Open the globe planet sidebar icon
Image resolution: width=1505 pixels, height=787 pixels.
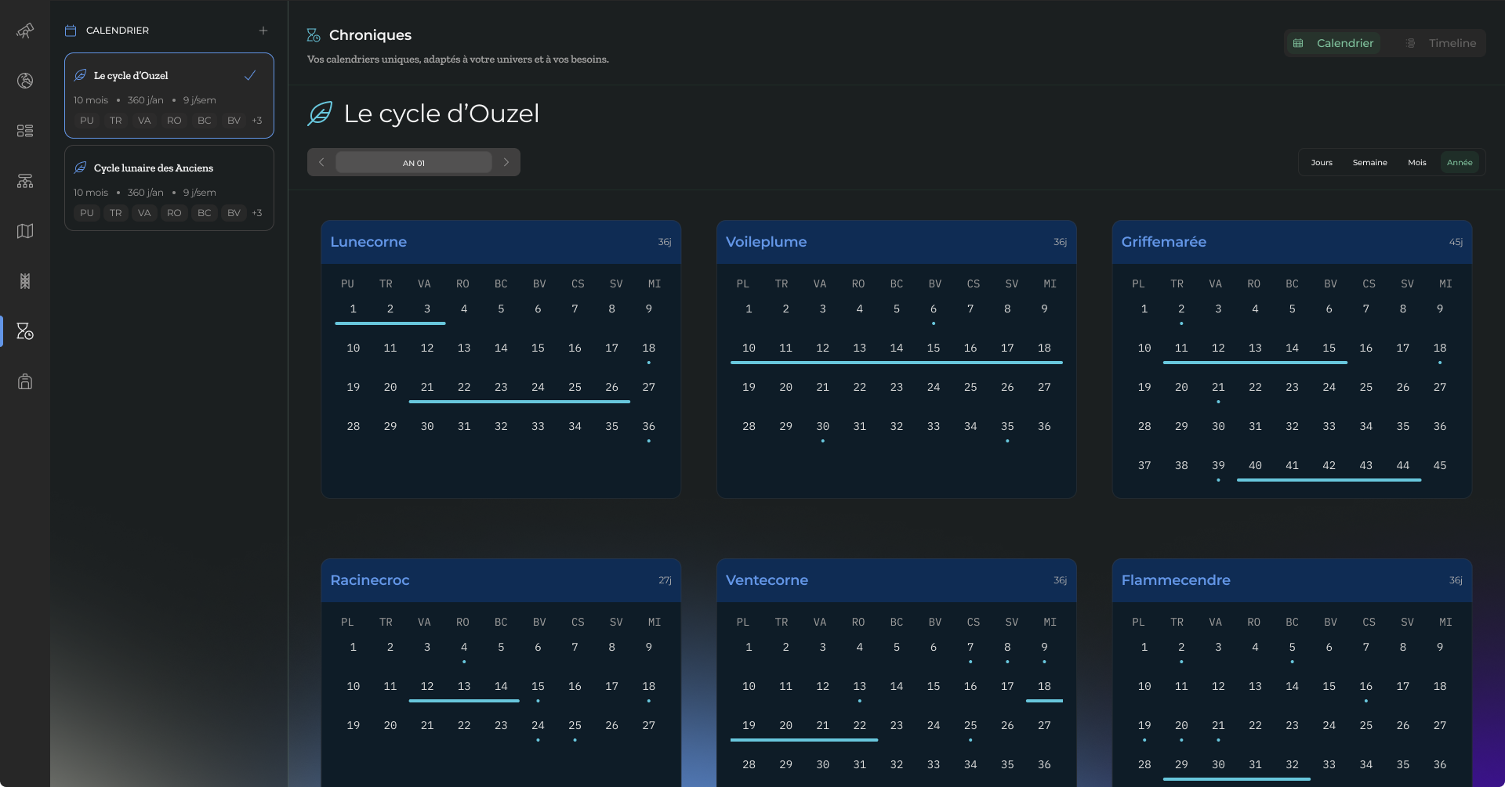(x=25, y=81)
